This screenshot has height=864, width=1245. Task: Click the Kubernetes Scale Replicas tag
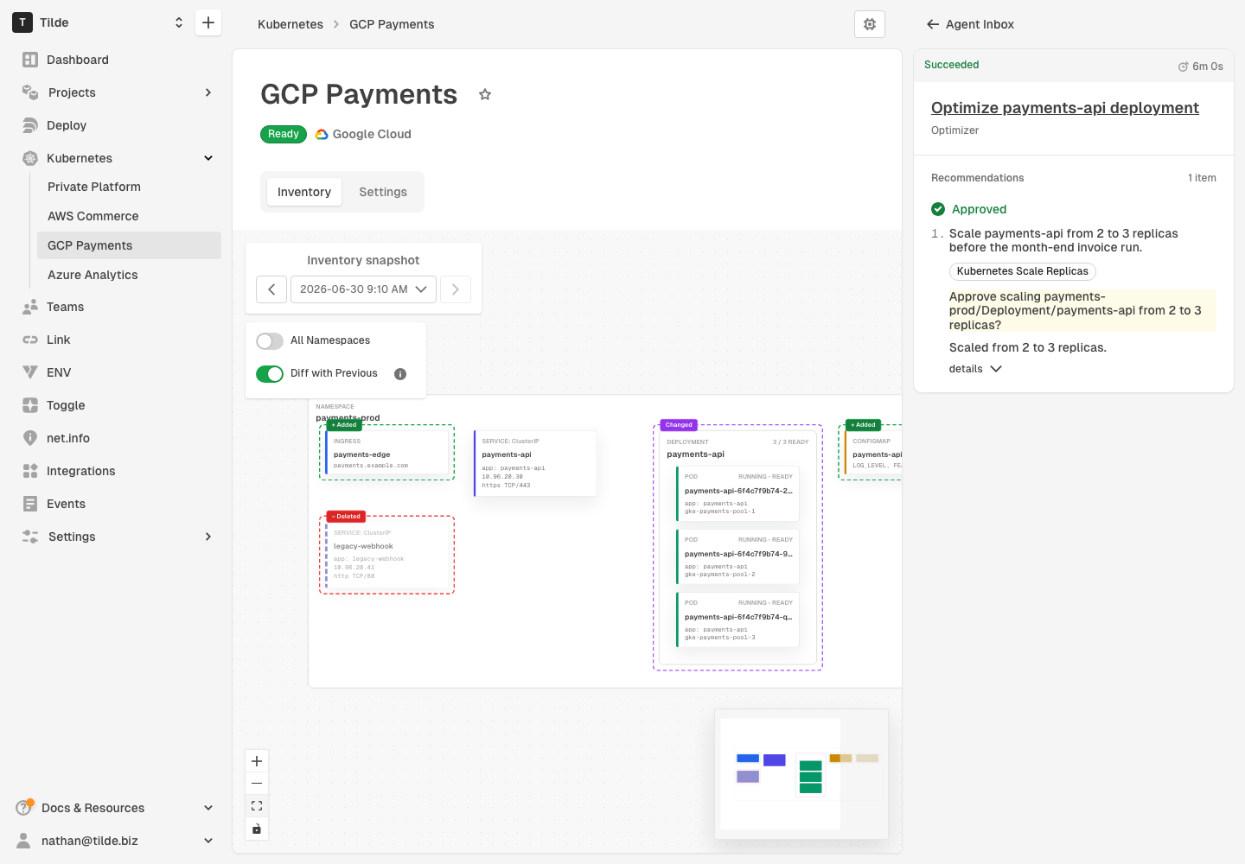(1023, 271)
